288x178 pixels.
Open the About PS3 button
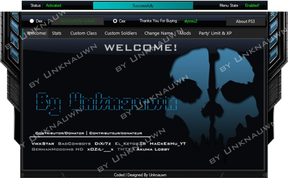(245, 21)
